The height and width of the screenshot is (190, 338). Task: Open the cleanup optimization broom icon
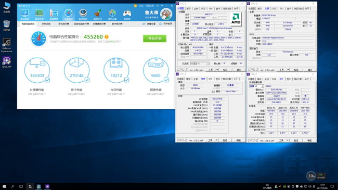click(x=98, y=14)
